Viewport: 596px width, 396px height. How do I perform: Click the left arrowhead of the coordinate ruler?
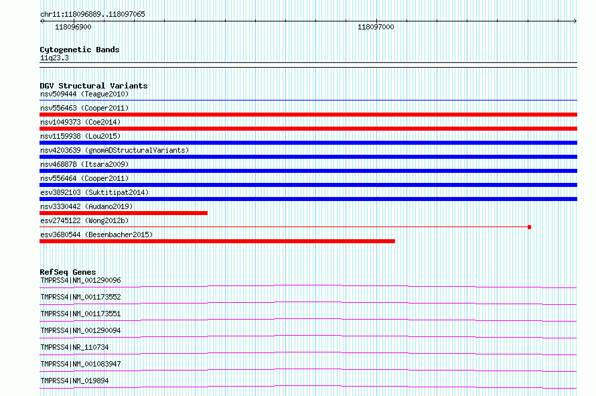point(42,21)
